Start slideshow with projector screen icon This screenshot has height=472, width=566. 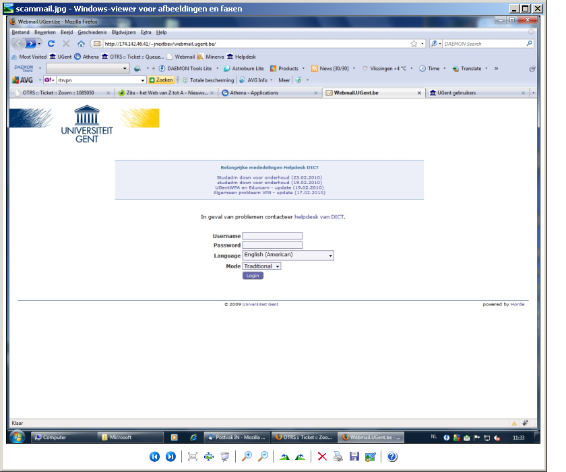(225, 456)
